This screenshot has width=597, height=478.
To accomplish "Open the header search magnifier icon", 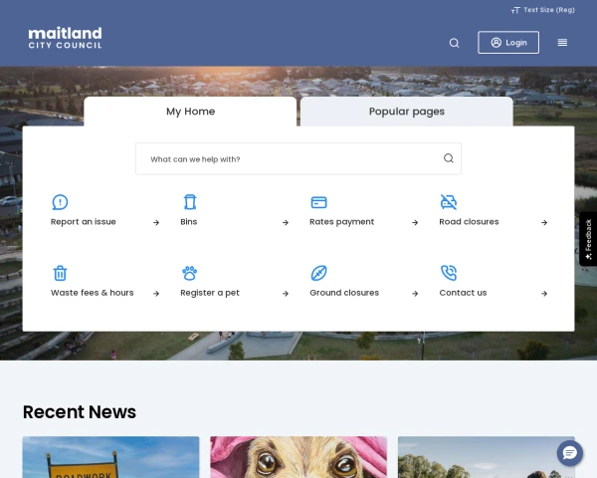I will coord(454,43).
